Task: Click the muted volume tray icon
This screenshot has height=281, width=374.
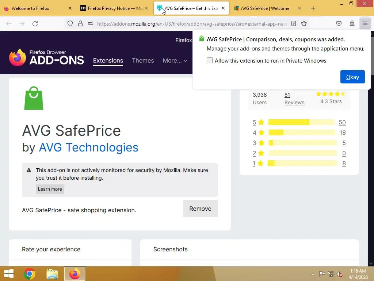Action: tap(340, 274)
